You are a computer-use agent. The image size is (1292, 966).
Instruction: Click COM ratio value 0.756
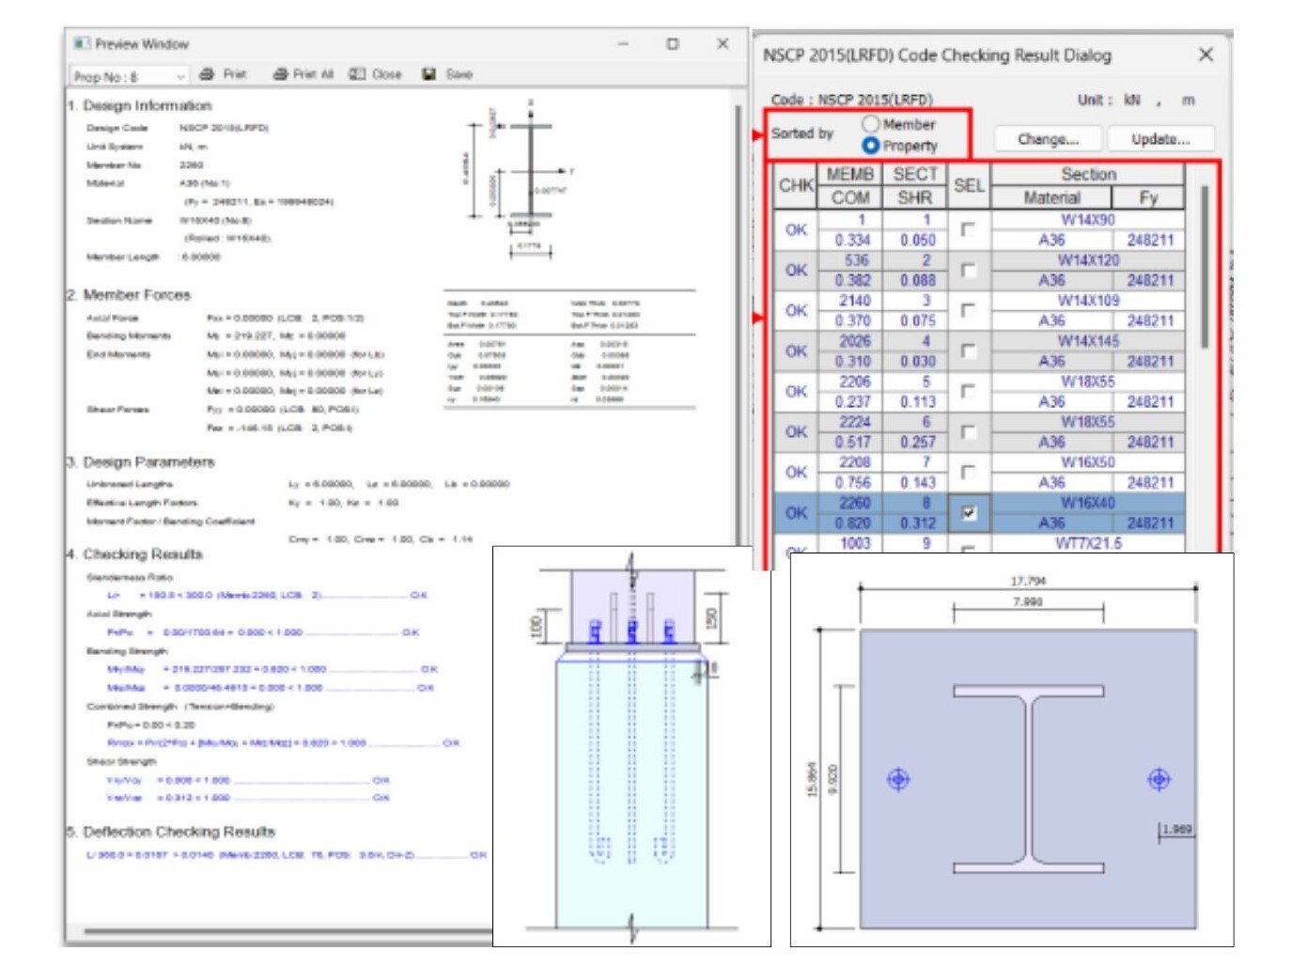(852, 483)
